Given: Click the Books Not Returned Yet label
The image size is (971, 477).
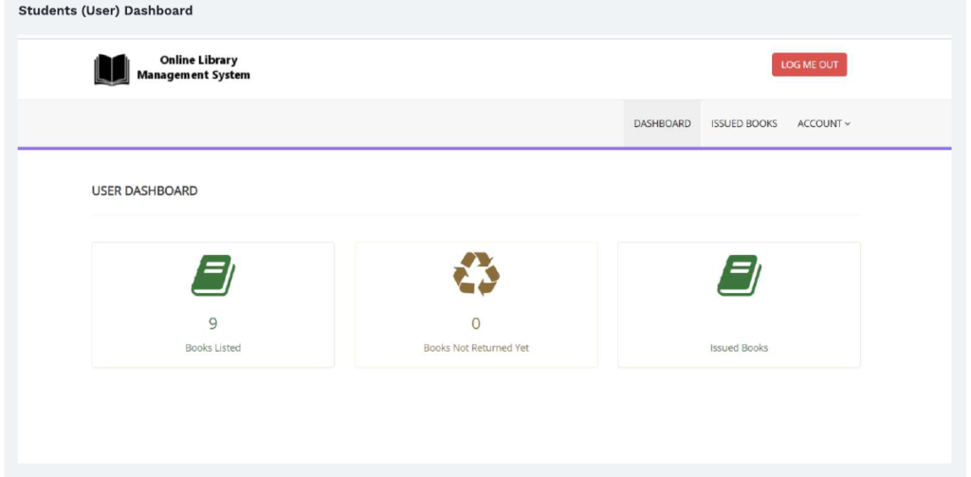Looking at the screenshot, I should [x=476, y=348].
